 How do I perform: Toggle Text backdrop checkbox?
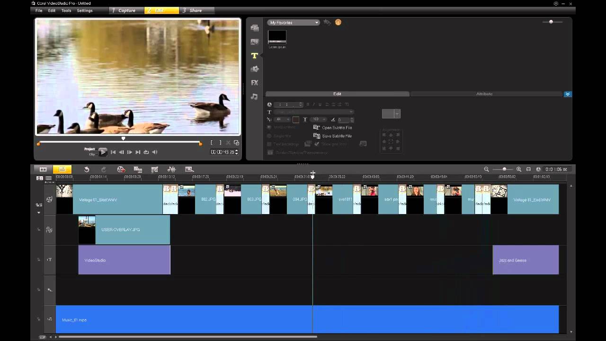click(x=269, y=144)
